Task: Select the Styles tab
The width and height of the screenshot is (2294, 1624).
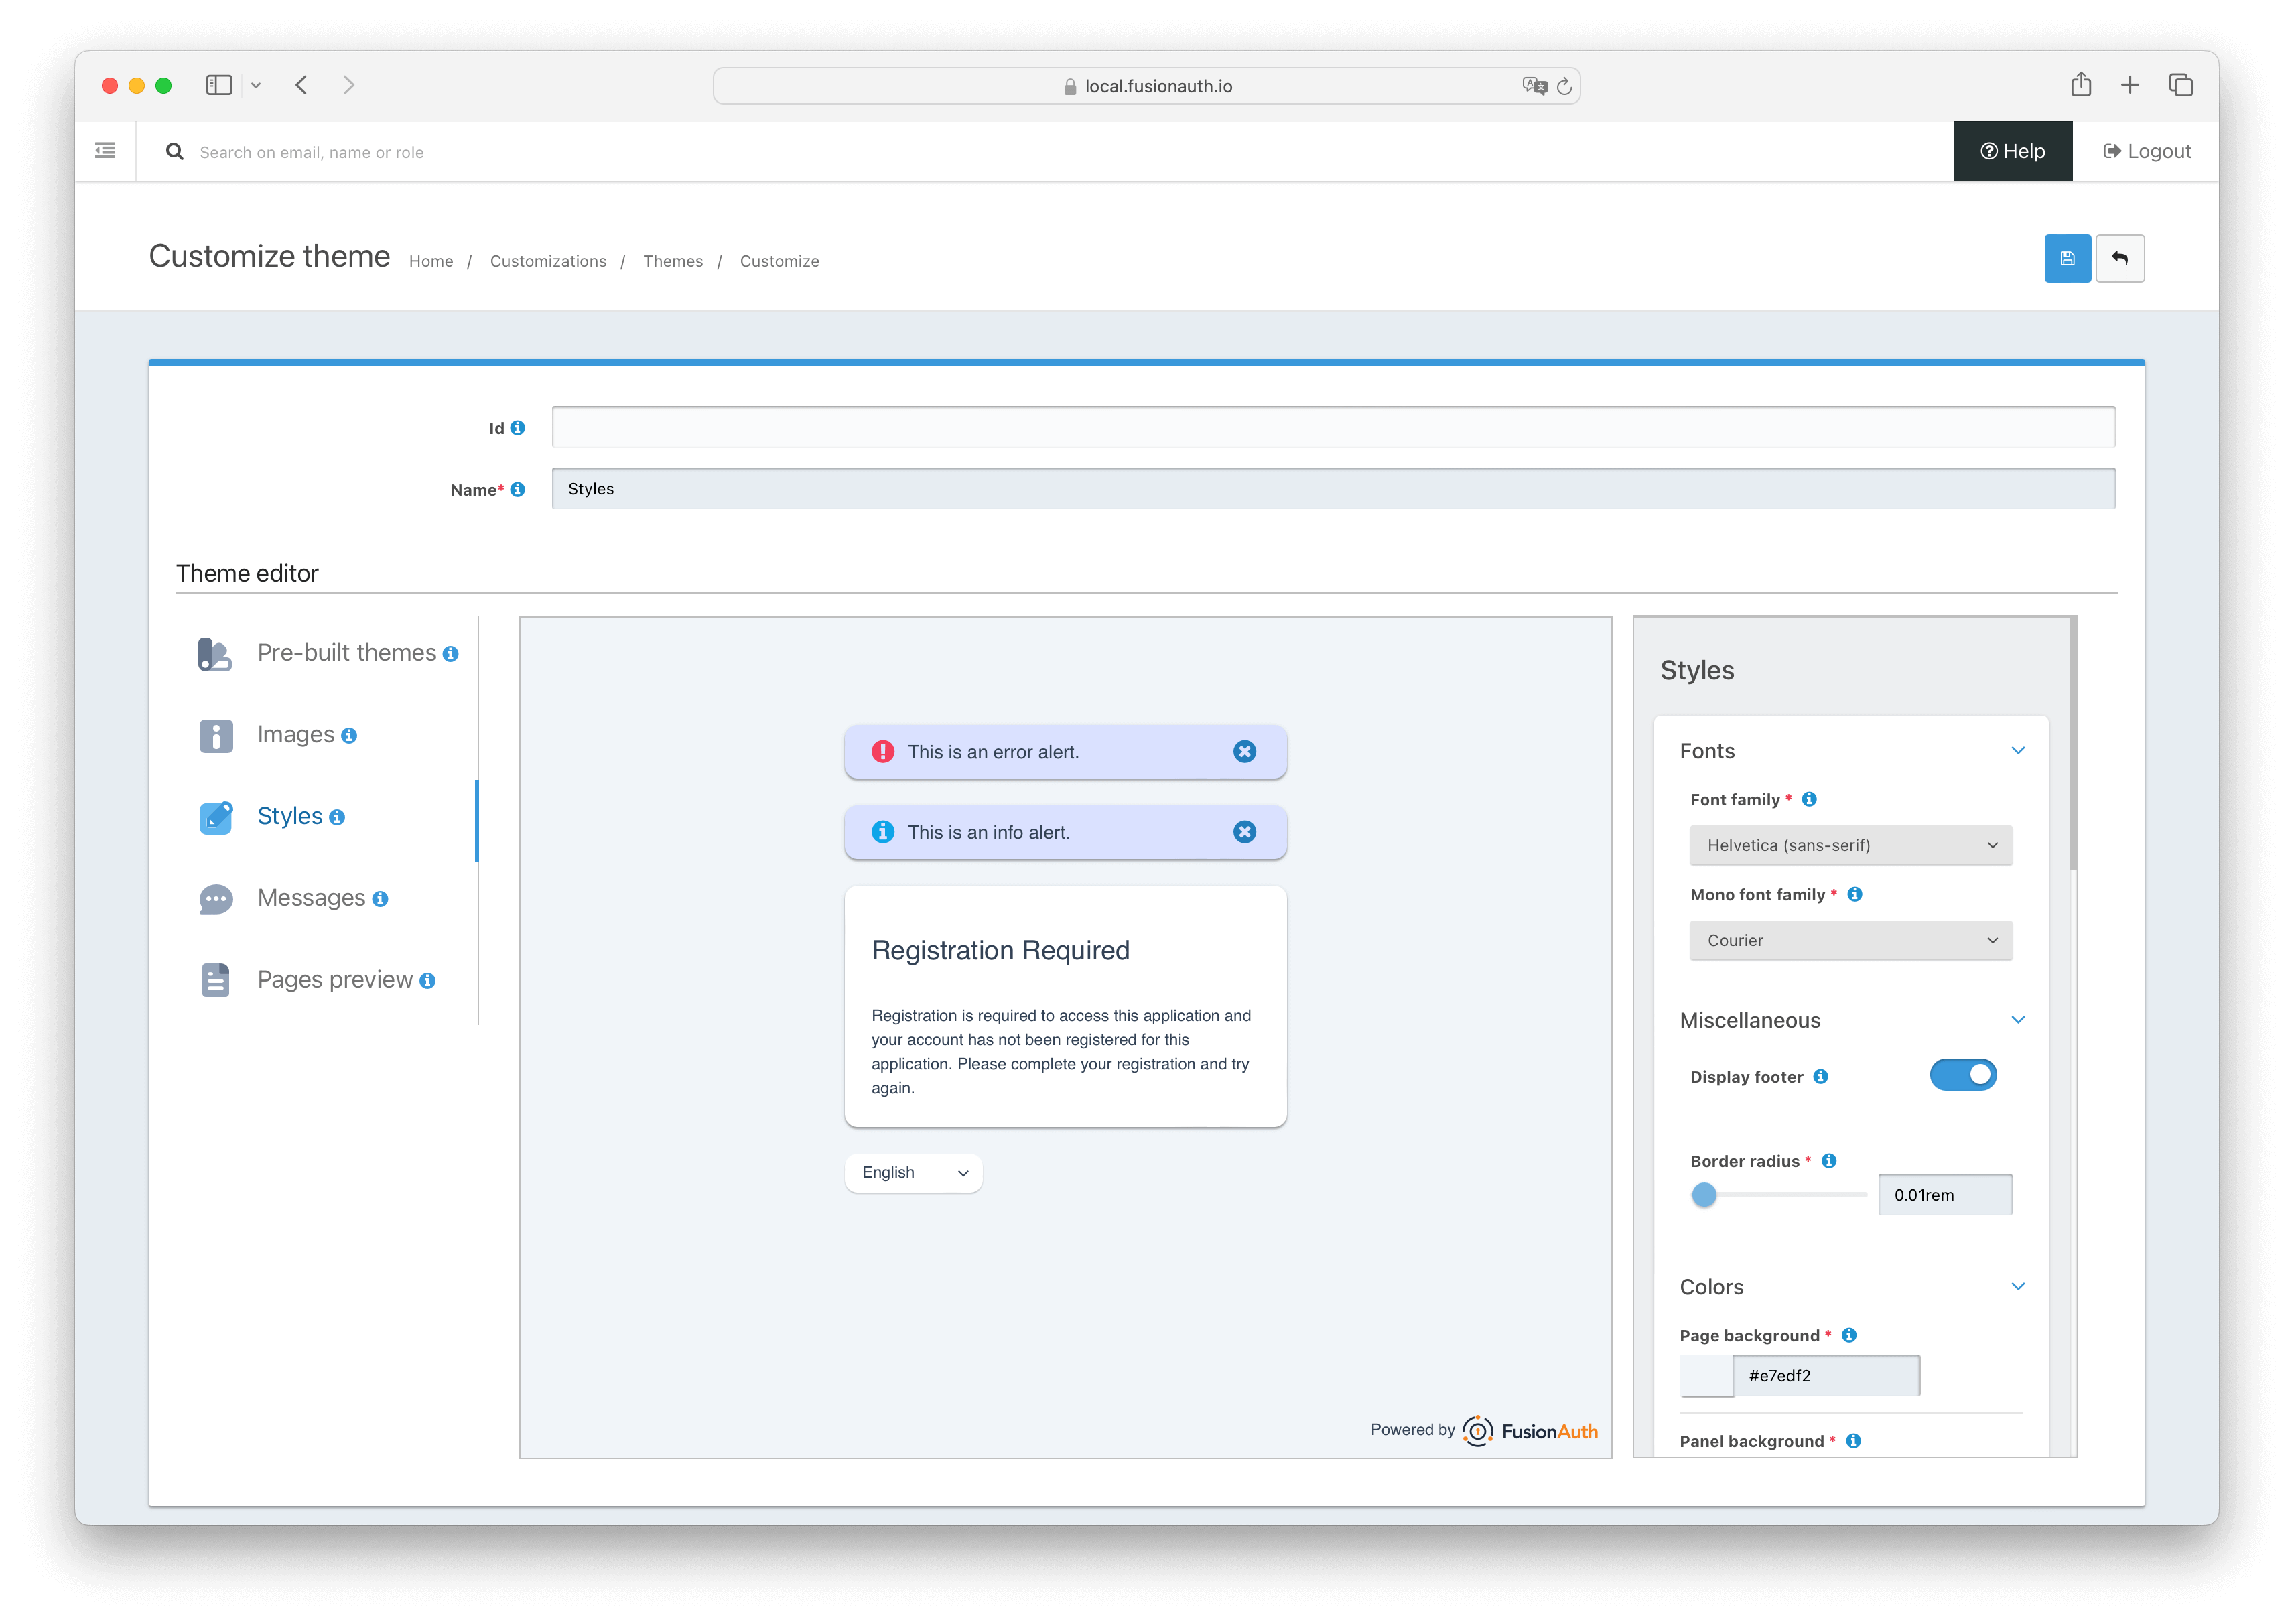Action: [x=327, y=817]
